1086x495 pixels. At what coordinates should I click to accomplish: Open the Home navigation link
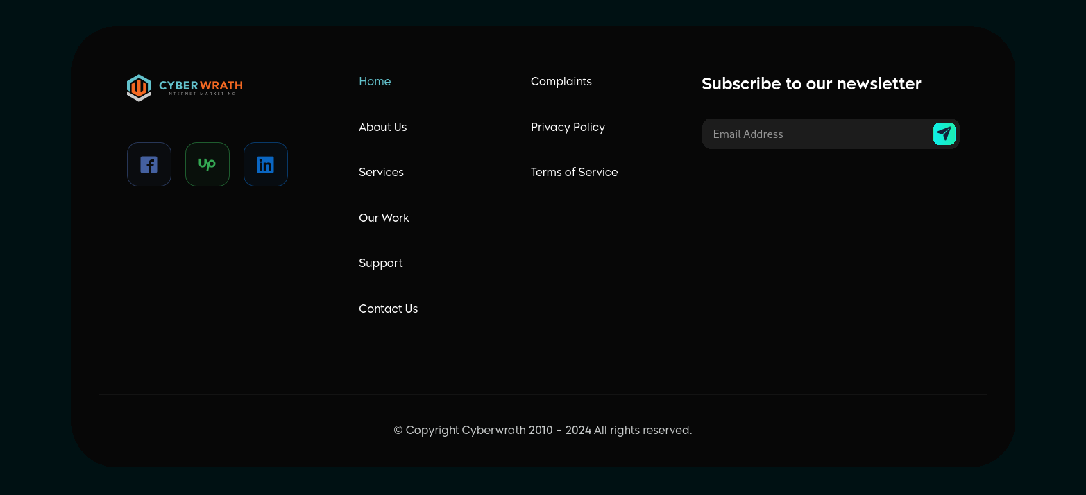(x=375, y=81)
